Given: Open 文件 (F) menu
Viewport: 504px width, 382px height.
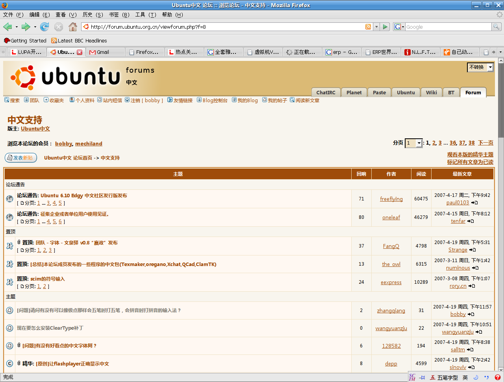Looking at the screenshot, I should 13,15.
